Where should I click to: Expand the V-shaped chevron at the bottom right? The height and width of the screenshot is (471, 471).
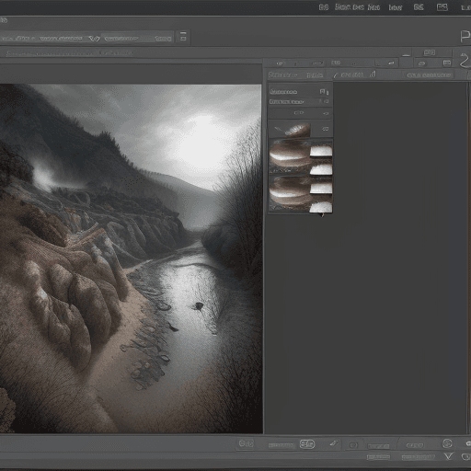click(449, 456)
